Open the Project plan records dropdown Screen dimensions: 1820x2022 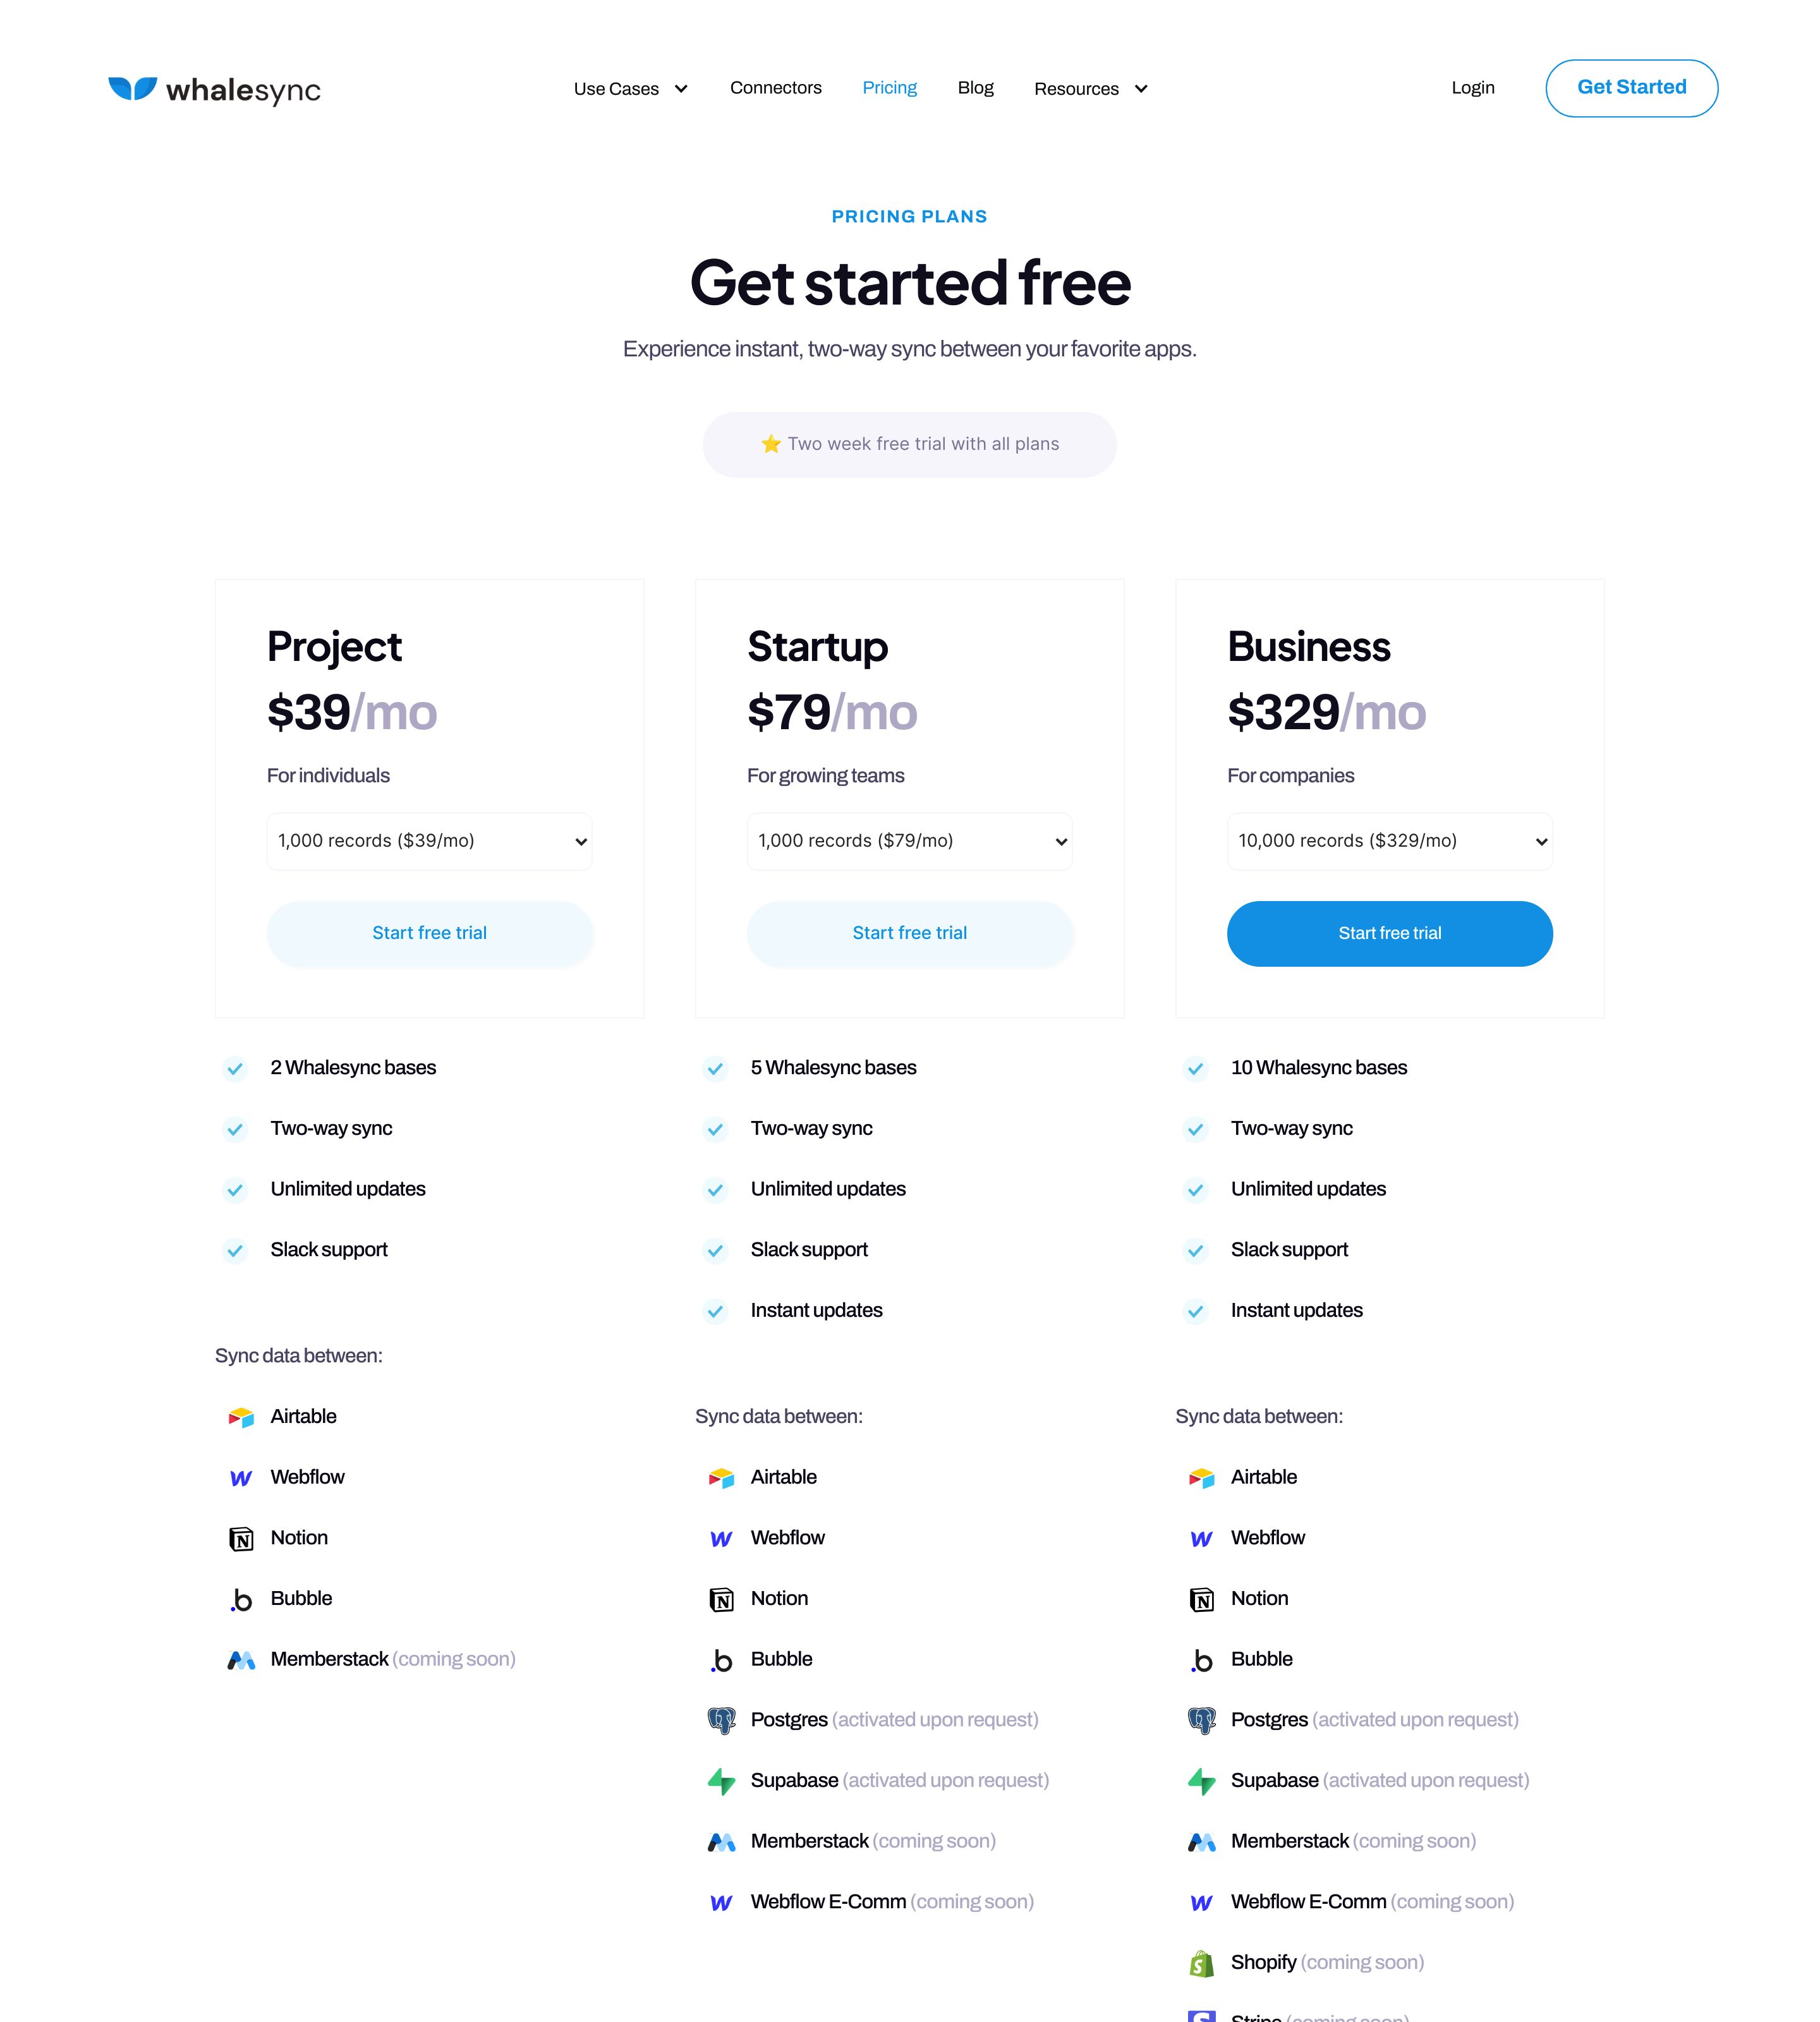tap(429, 841)
